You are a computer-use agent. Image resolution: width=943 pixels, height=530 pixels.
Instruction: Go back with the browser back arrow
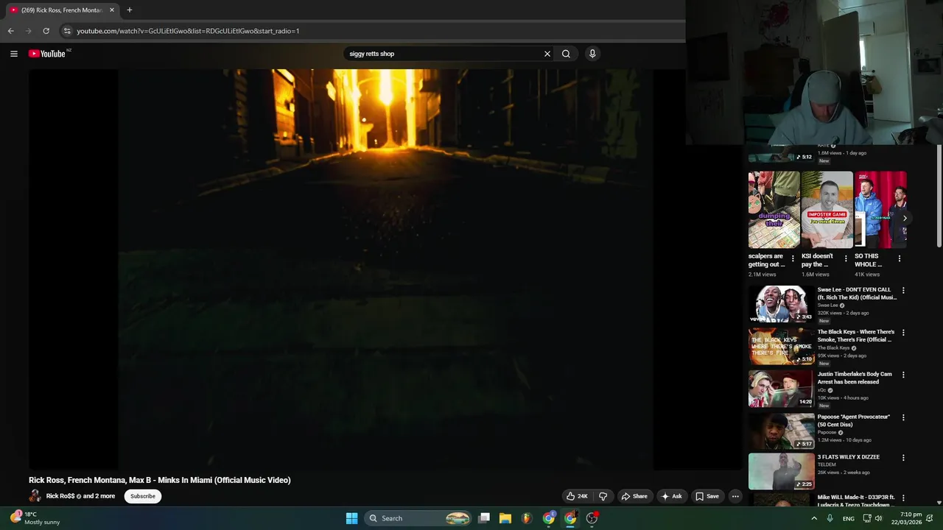pyautogui.click(x=10, y=31)
